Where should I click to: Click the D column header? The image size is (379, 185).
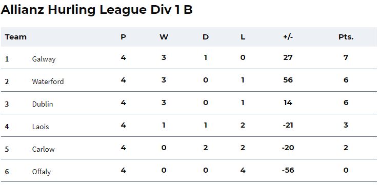click(x=206, y=37)
